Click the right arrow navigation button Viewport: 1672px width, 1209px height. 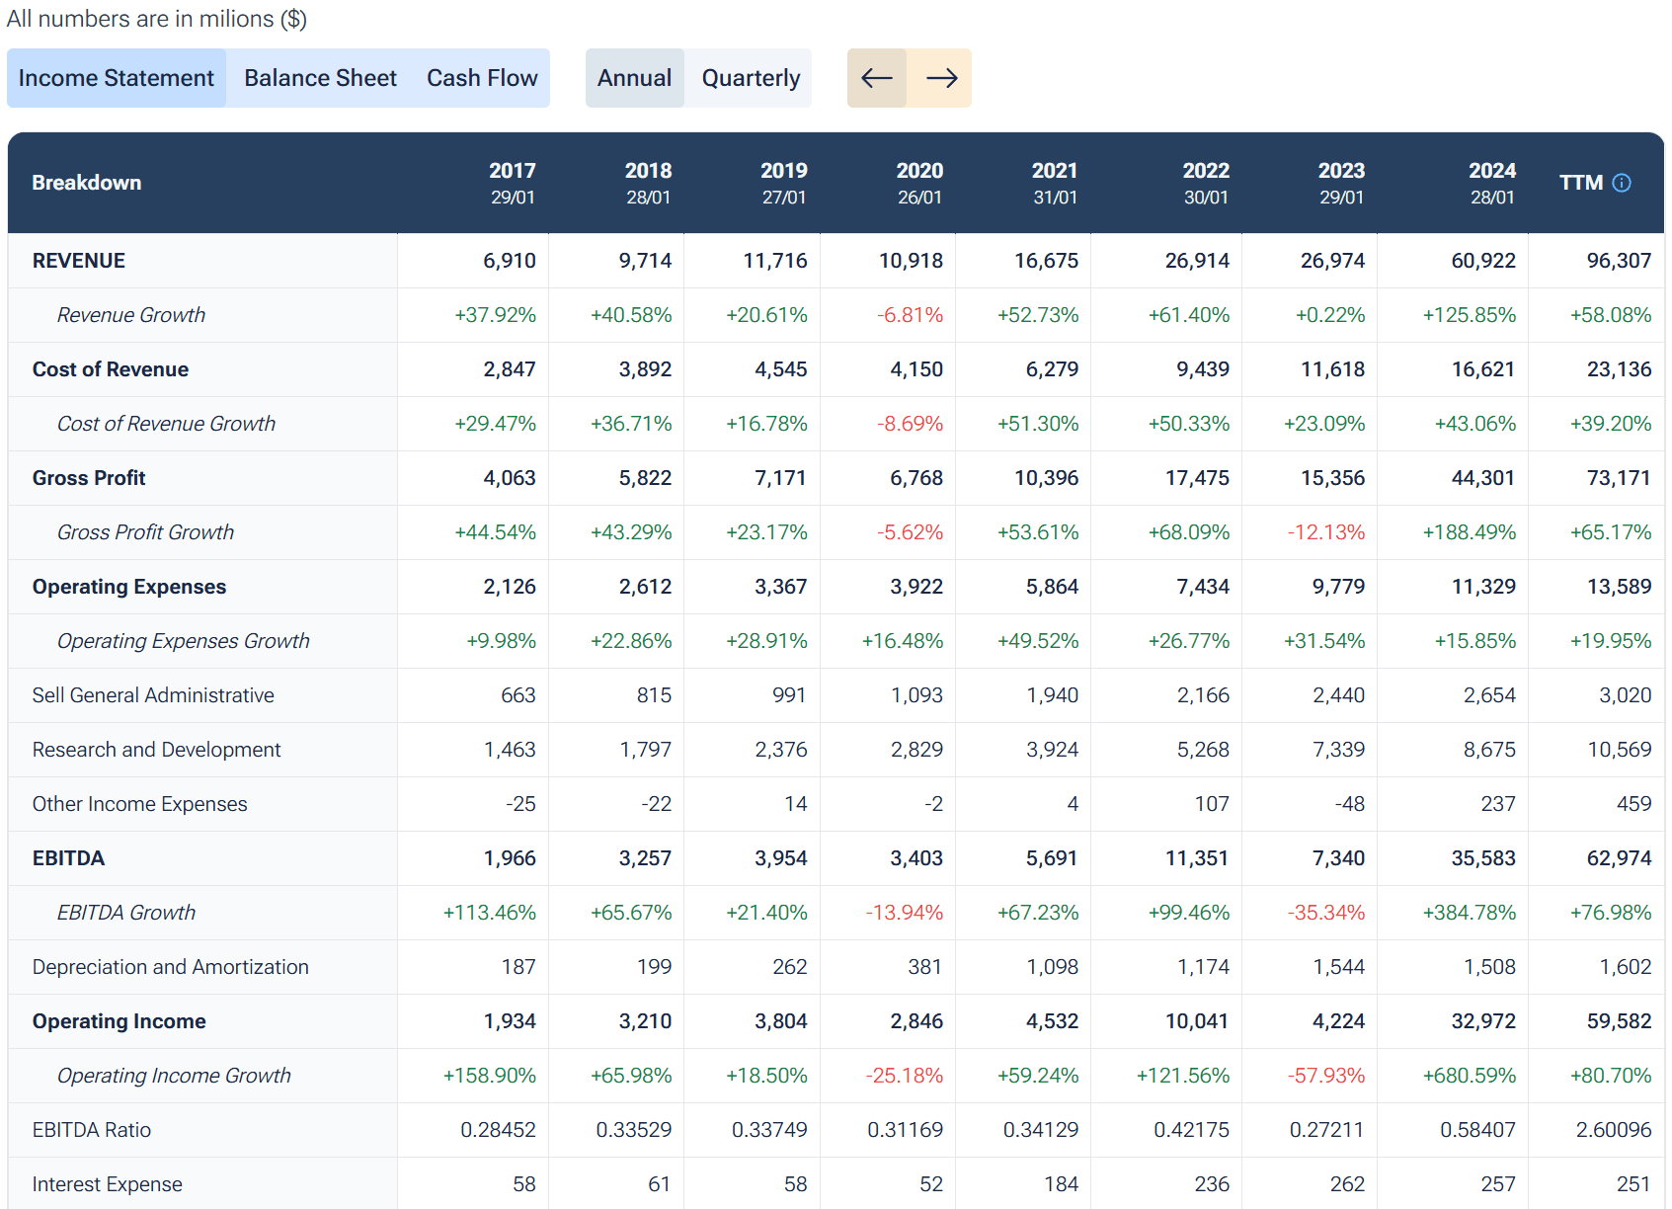(x=940, y=78)
